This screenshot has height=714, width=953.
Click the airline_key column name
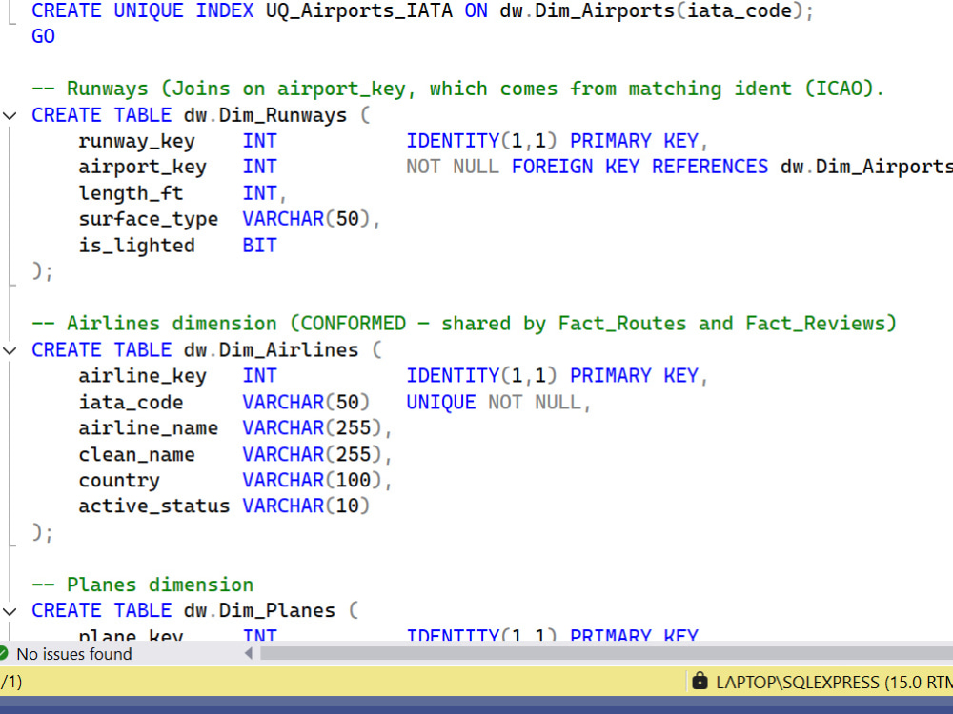142,376
